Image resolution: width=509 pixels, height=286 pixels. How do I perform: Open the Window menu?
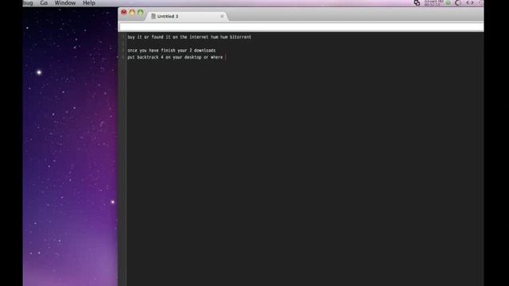click(65, 3)
